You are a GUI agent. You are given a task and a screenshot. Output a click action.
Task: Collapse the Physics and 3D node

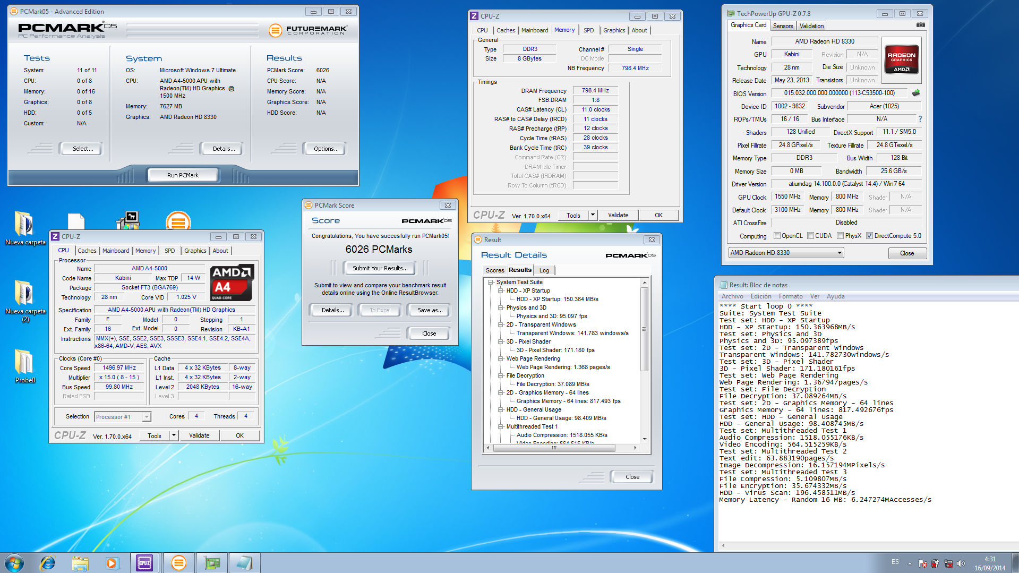500,307
